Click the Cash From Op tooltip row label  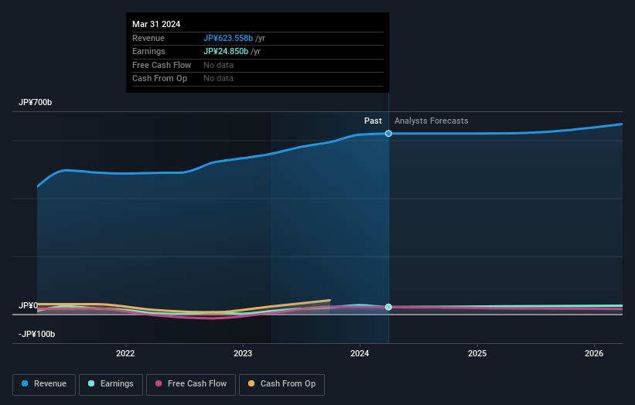pyautogui.click(x=159, y=79)
